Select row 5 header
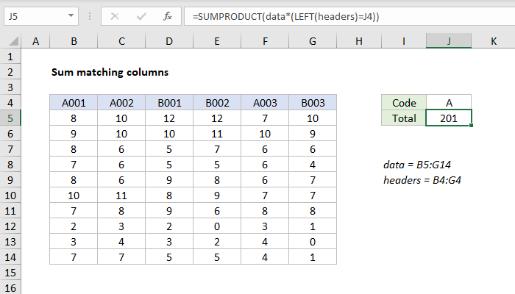This screenshot has width=515, height=294. pyautogui.click(x=10, y=118)
